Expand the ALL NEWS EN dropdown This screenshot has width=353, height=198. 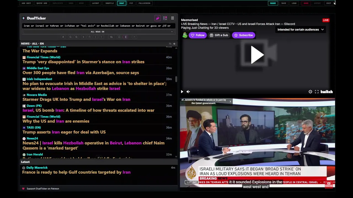(98, 32)
